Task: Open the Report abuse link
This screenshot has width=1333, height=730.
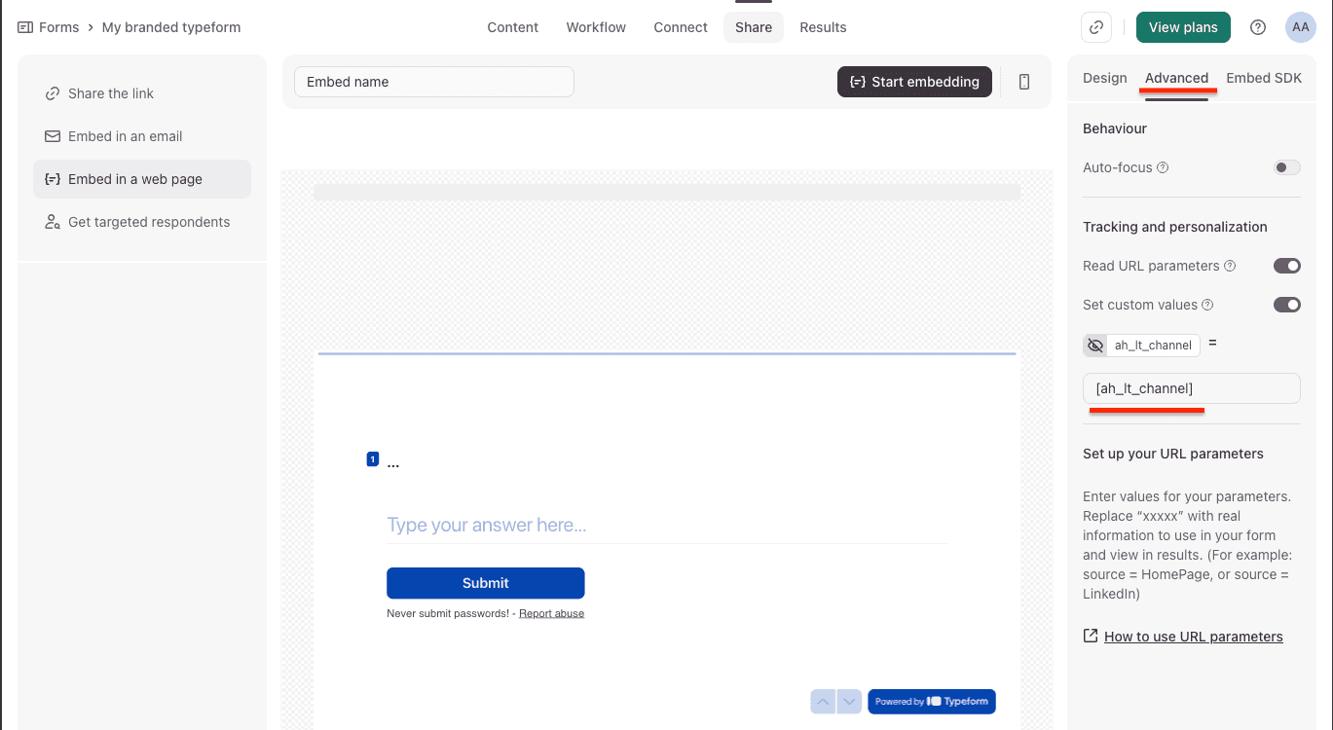Action: 551,612
